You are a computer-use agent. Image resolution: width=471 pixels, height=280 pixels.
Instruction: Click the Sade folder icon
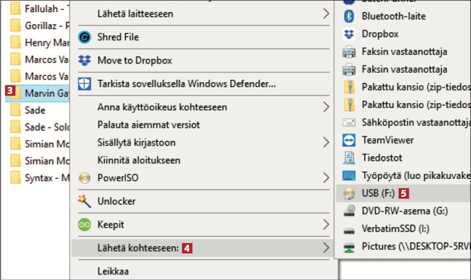15,110
